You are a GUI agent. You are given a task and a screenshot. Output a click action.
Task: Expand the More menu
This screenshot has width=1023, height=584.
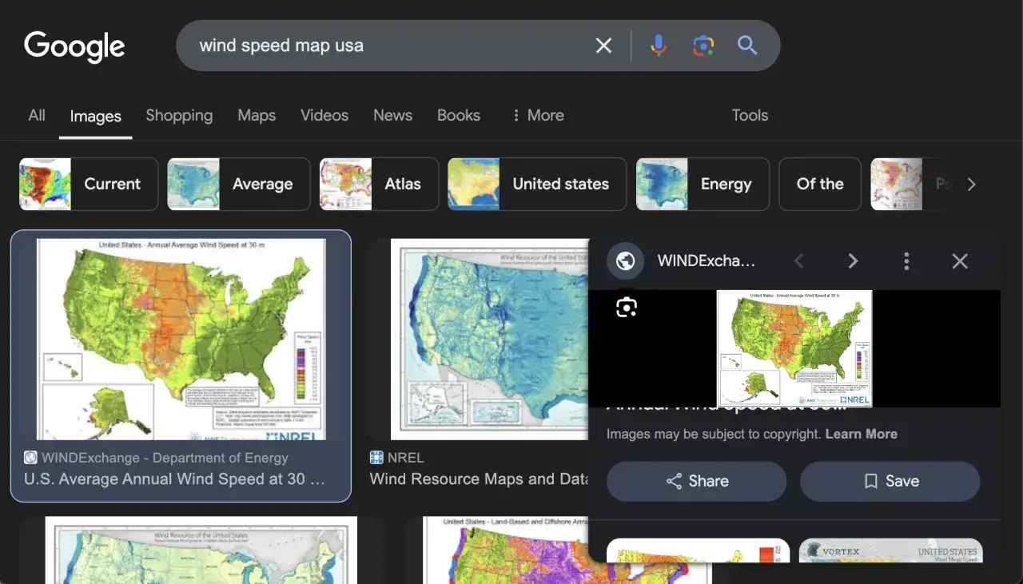pos(538,115)
